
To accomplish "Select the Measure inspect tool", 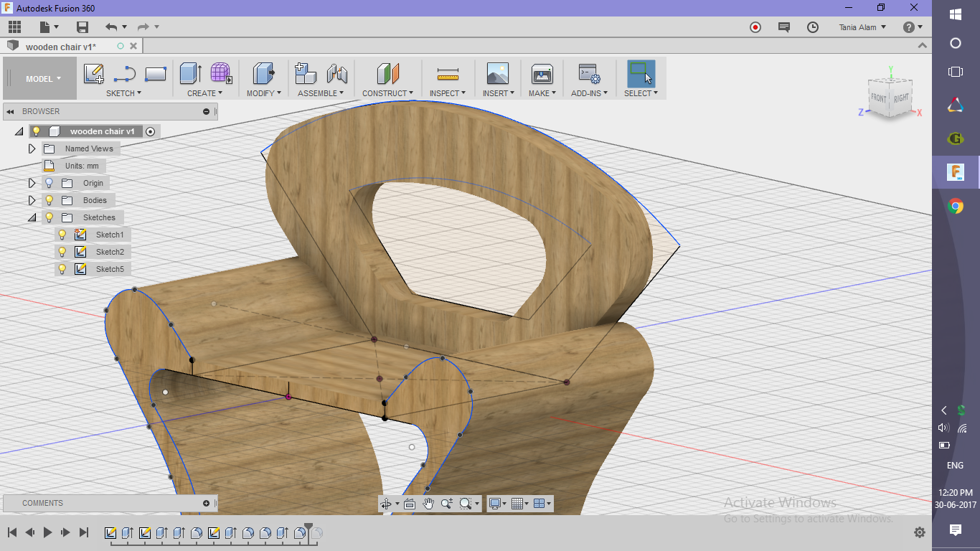I will pos(448,74).
